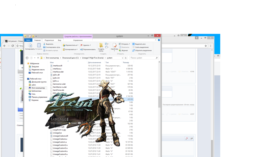Switch to the Поделиться (Share) tab

coord(49,40)
